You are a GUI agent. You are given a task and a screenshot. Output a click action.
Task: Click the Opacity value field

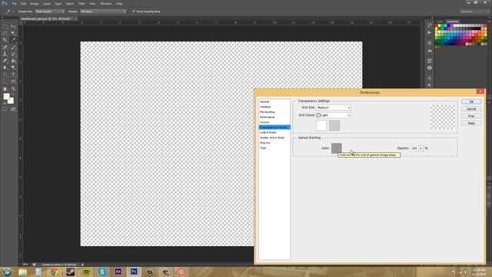pyautogui.click(x=414, y=149)
